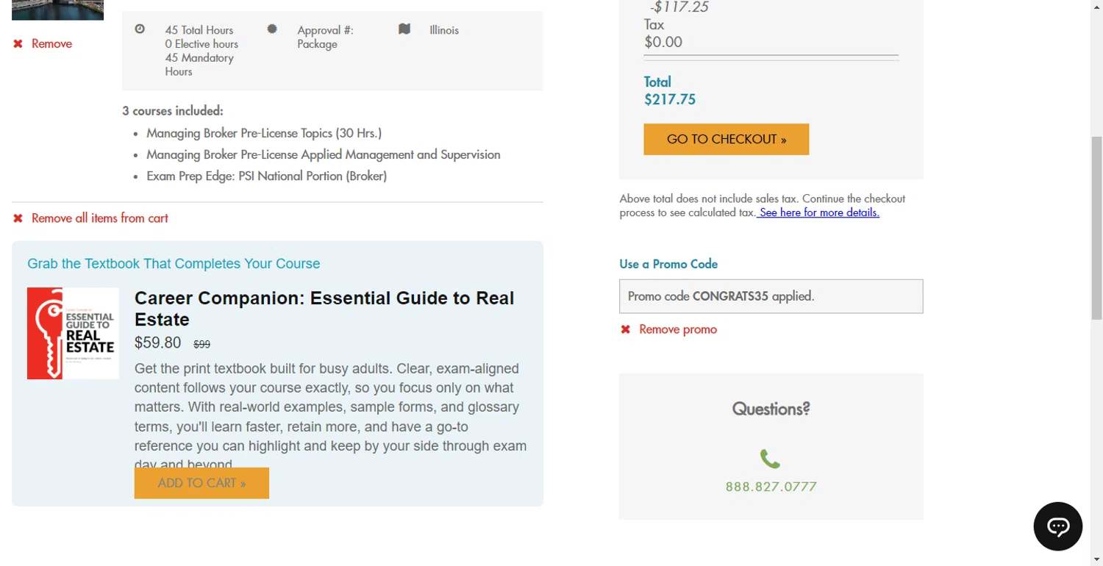
Task: Click the live chat bubble icon
Action: coord(1057,526)
